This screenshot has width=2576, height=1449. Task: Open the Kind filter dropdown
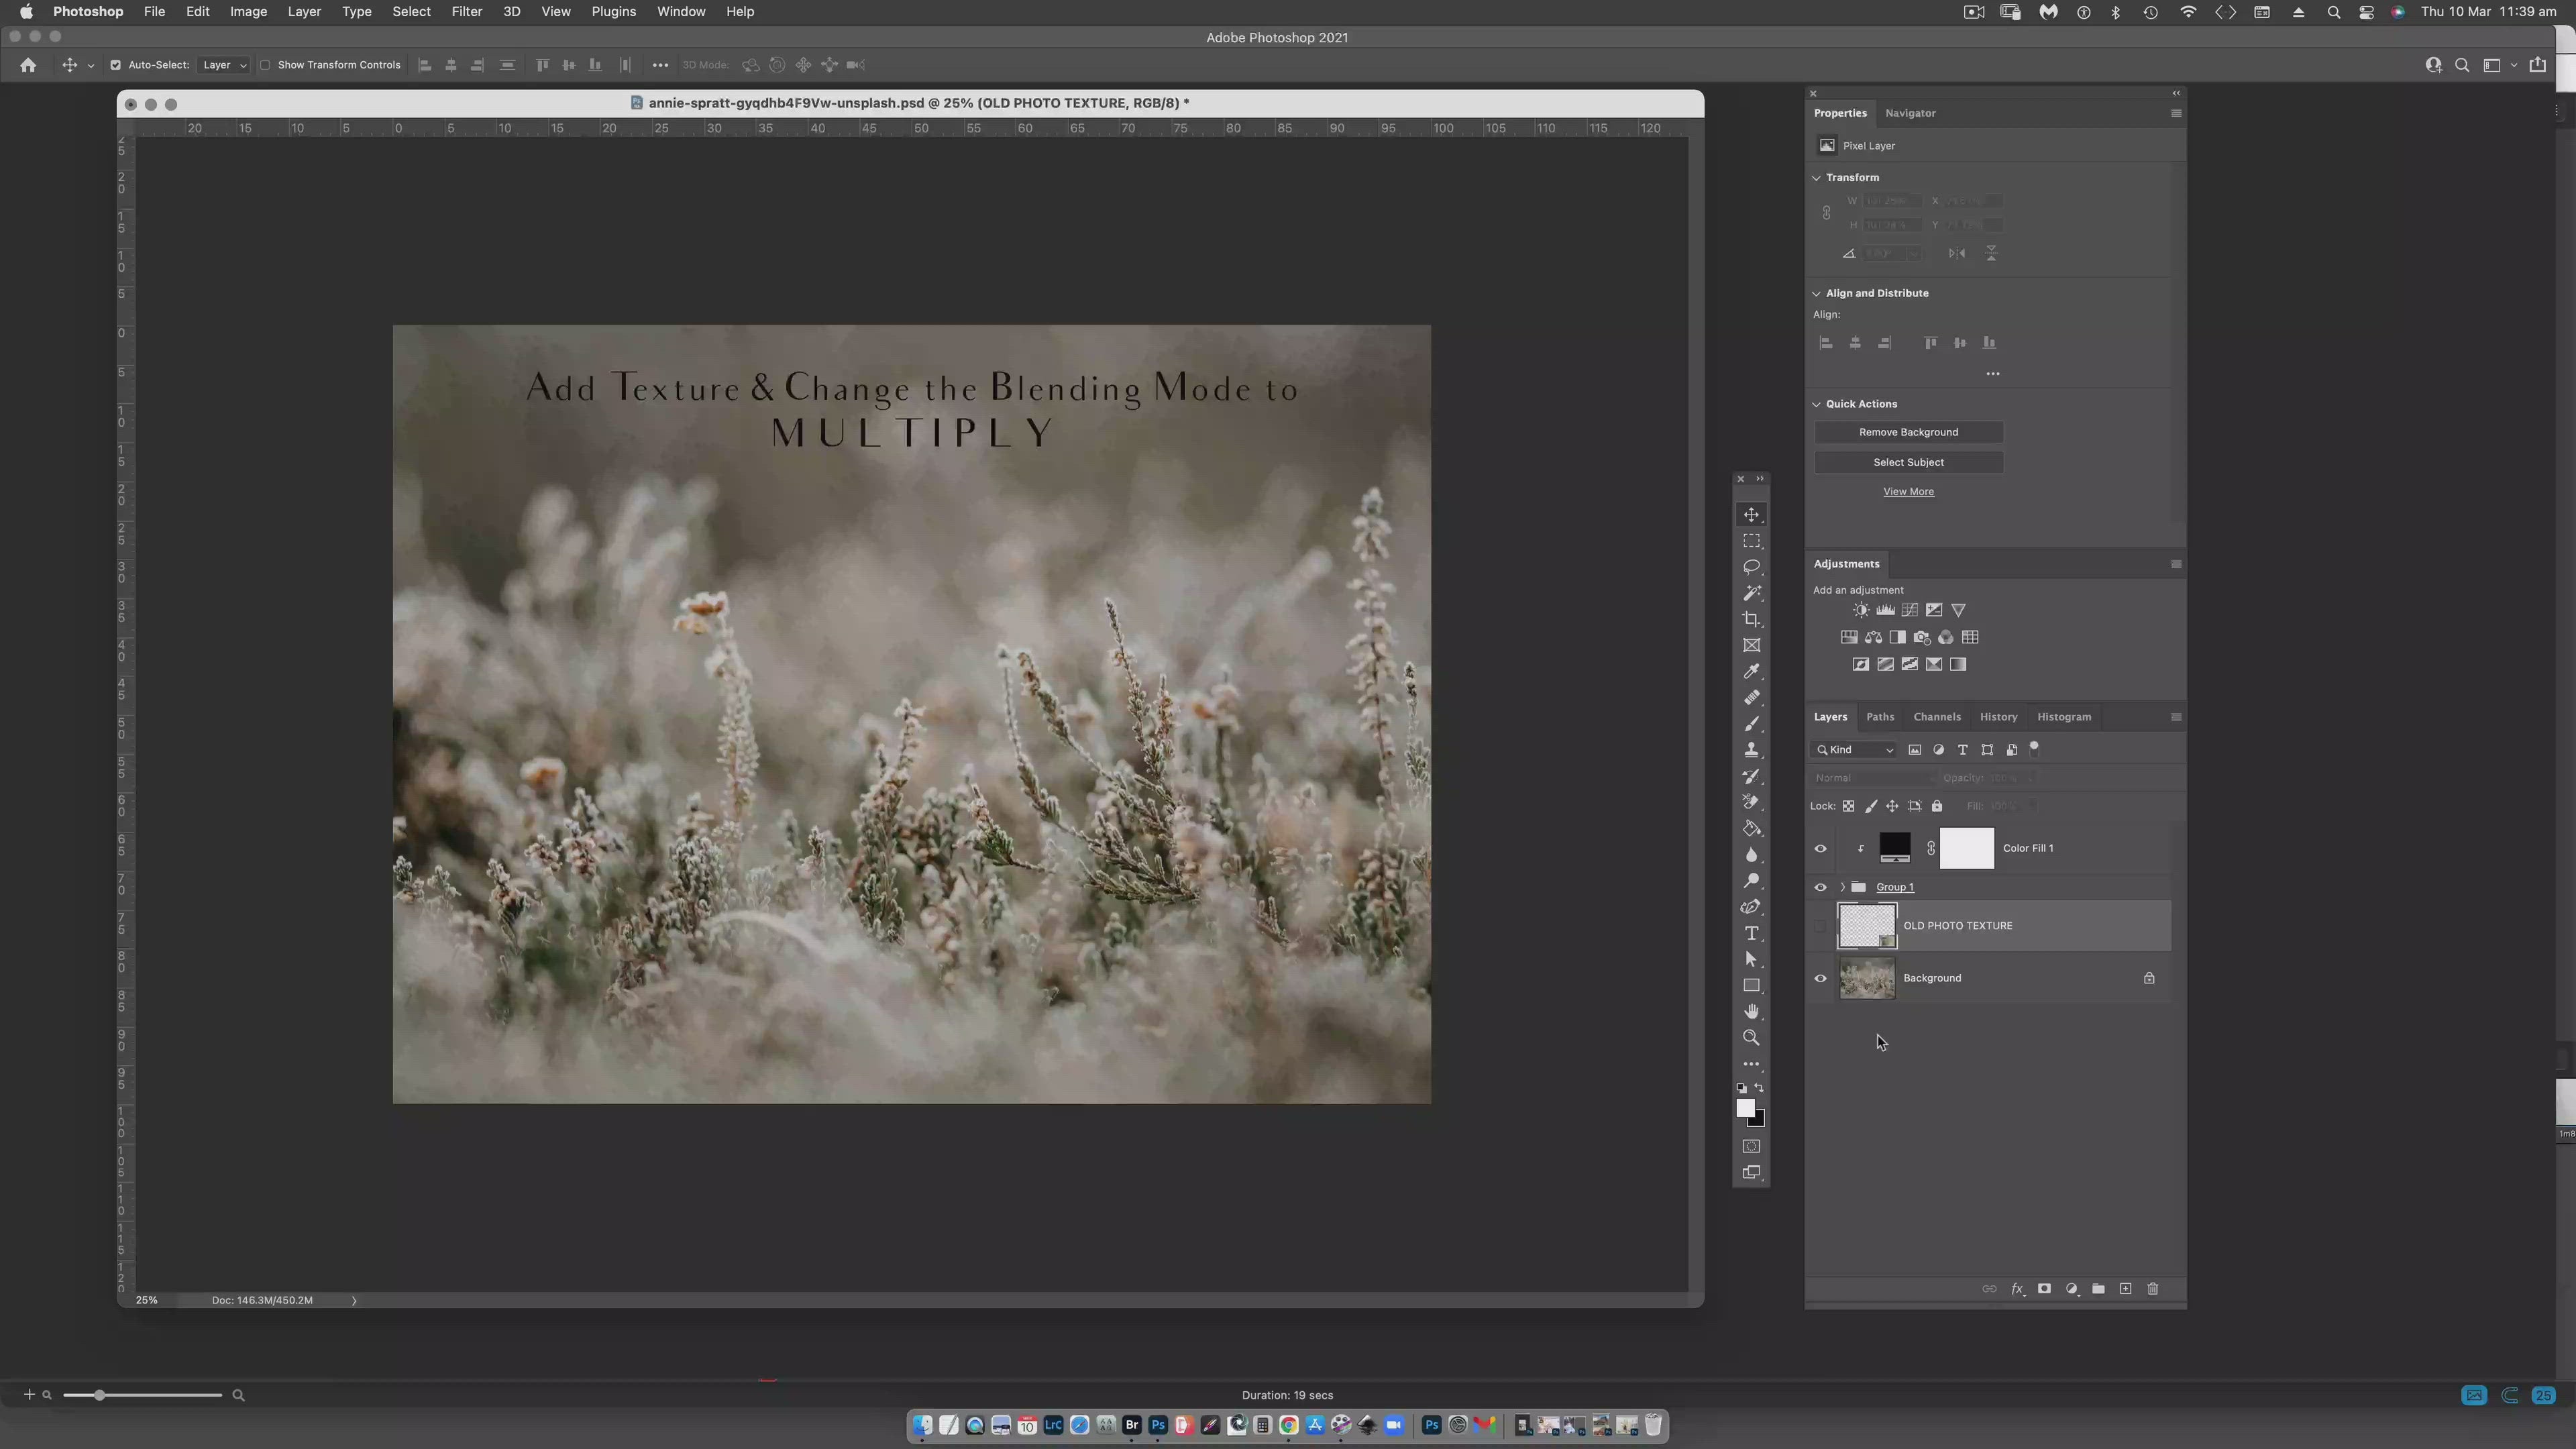(x=1855, y=750)
